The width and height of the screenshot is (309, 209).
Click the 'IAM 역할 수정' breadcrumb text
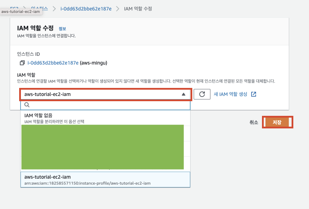[x=138, y=9]
